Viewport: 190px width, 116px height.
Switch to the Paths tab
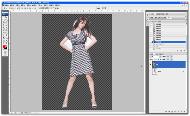click(161, 54)
